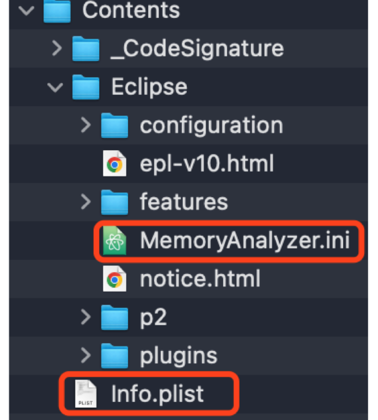The image size is (378, 420).
Task: Collapse the Contents folder chevron
Action: tap(26, 11)
